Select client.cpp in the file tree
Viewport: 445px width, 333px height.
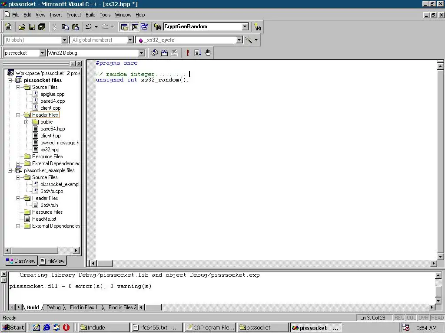point(50,108)
